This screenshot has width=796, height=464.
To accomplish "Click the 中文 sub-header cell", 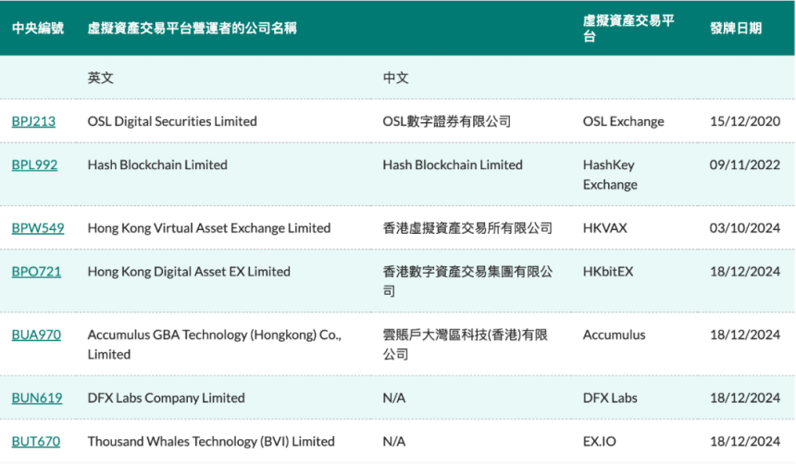I will 395,78.
